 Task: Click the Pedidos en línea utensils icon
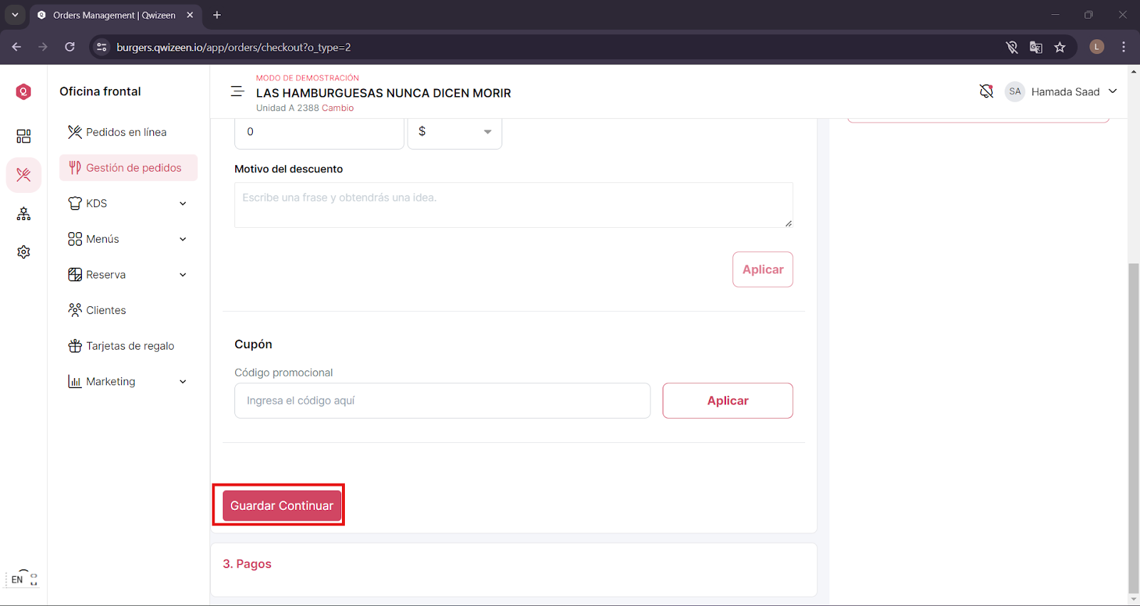[75, 132]
